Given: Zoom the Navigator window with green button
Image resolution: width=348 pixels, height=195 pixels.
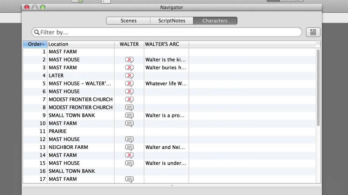Looking at the screenshot, I should coord(43,7).
